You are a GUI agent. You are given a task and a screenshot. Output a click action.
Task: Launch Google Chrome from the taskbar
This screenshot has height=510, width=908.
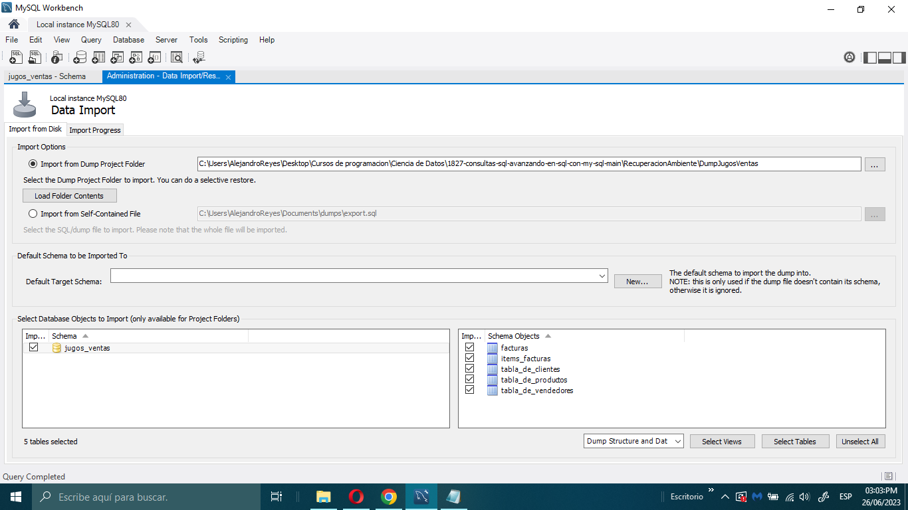[389, 497]
